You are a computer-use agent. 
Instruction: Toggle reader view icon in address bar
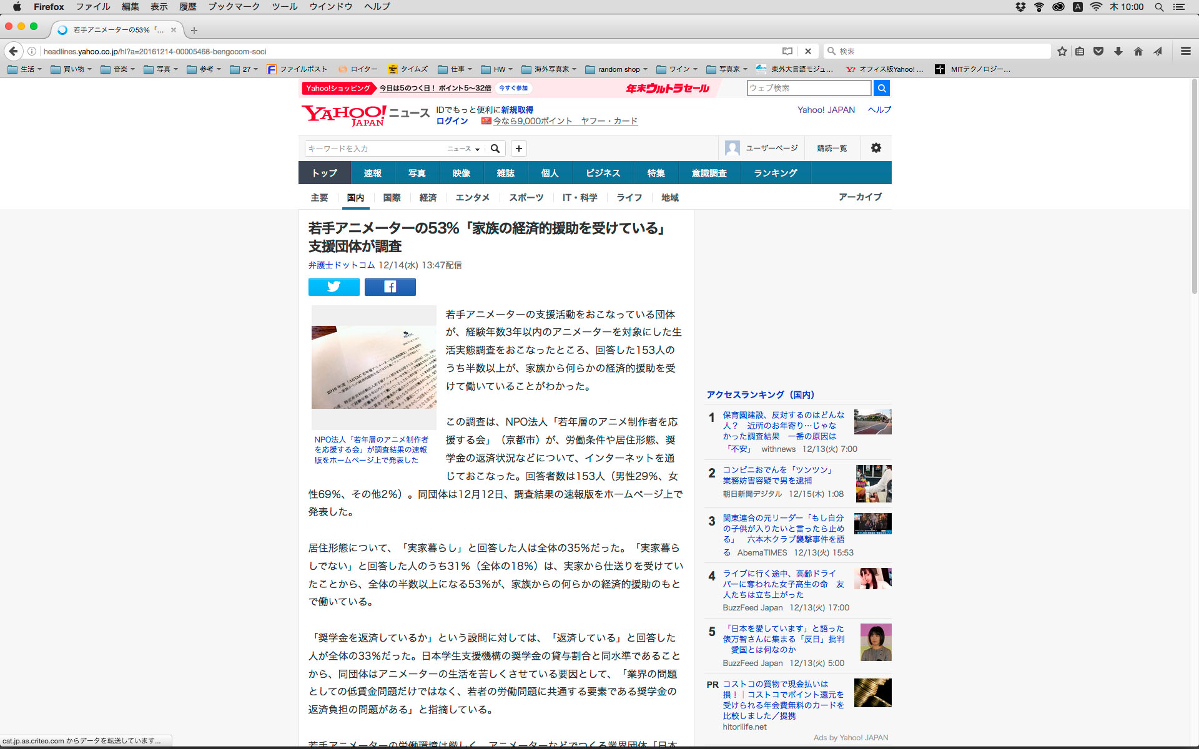(x=787, y=51)
